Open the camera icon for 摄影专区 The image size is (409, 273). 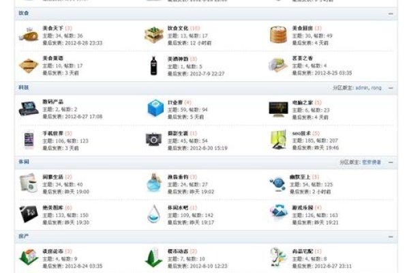tap(154, 139)
